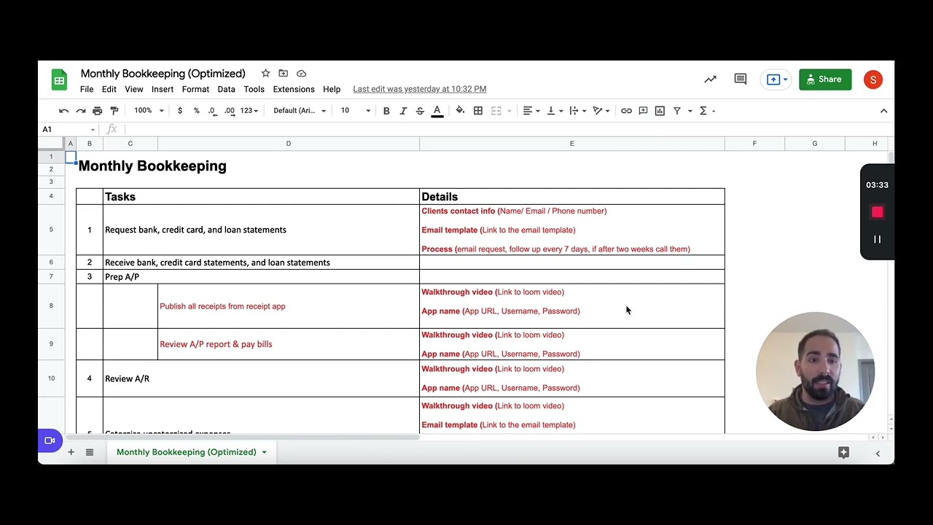The height and width of the screenshot is (525, 933).
Task: Open text rotation dropdown
Action: [601, 111]
